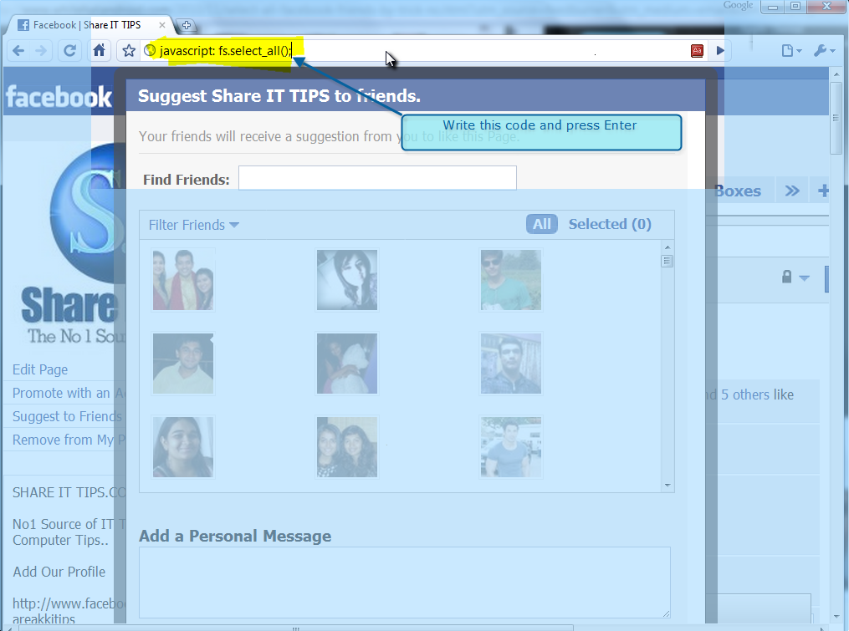Go back with the browser back arrow

18,51
